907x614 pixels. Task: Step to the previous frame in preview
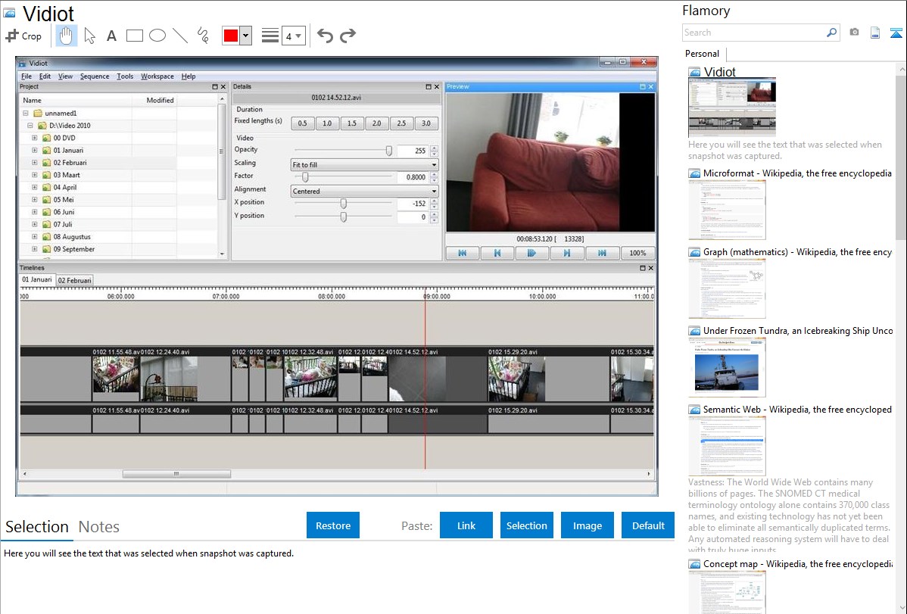(497, 253)
